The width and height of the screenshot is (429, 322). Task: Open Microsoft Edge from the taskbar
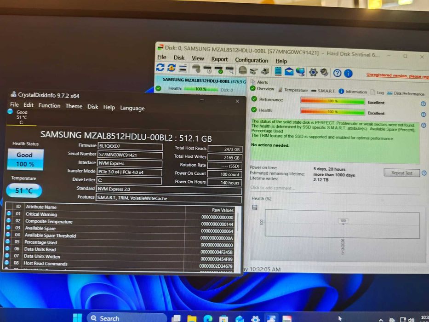[208, 318]
